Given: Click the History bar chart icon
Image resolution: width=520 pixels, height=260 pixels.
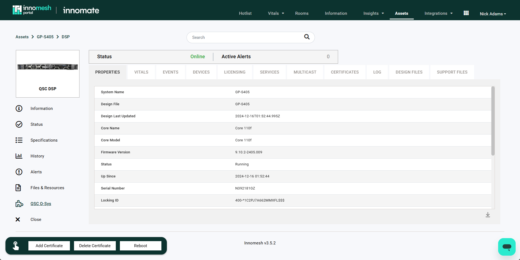Looking at the screenshot, I should pyautogui.click(x=19, y=156).
